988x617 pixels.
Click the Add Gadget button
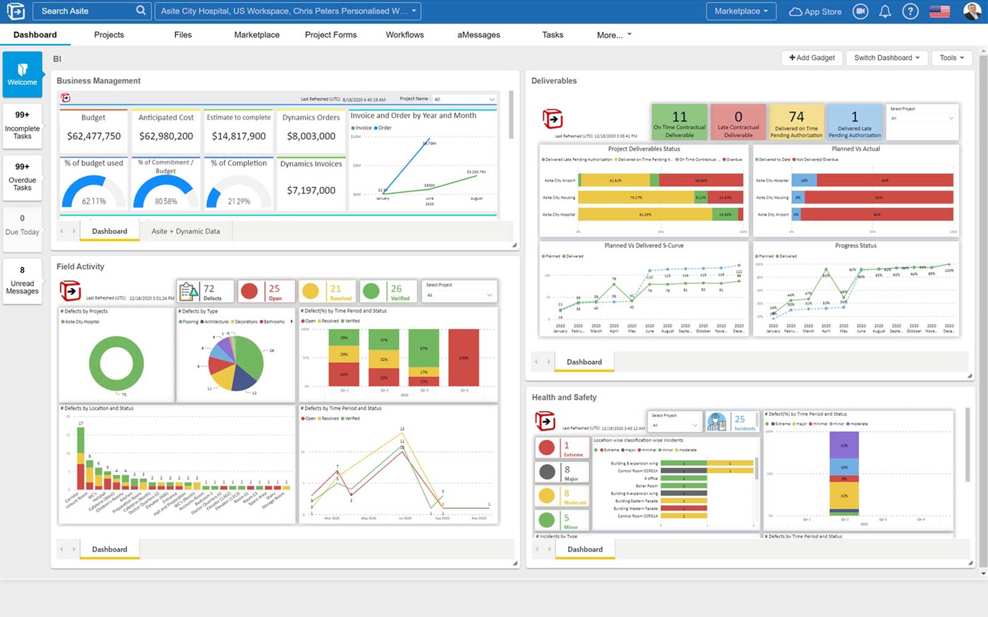812,58
